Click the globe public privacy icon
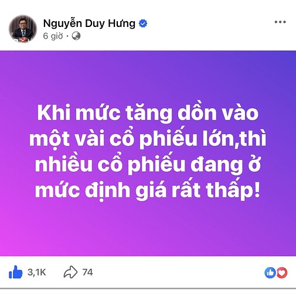The image size is (296, 293). point(76,36)
